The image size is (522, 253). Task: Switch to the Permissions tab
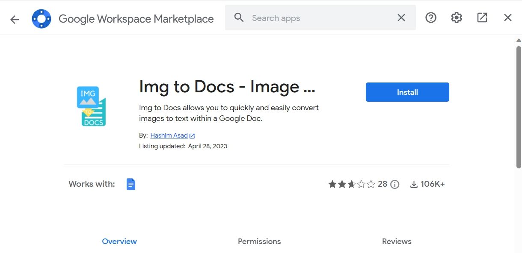pos(259,241)
